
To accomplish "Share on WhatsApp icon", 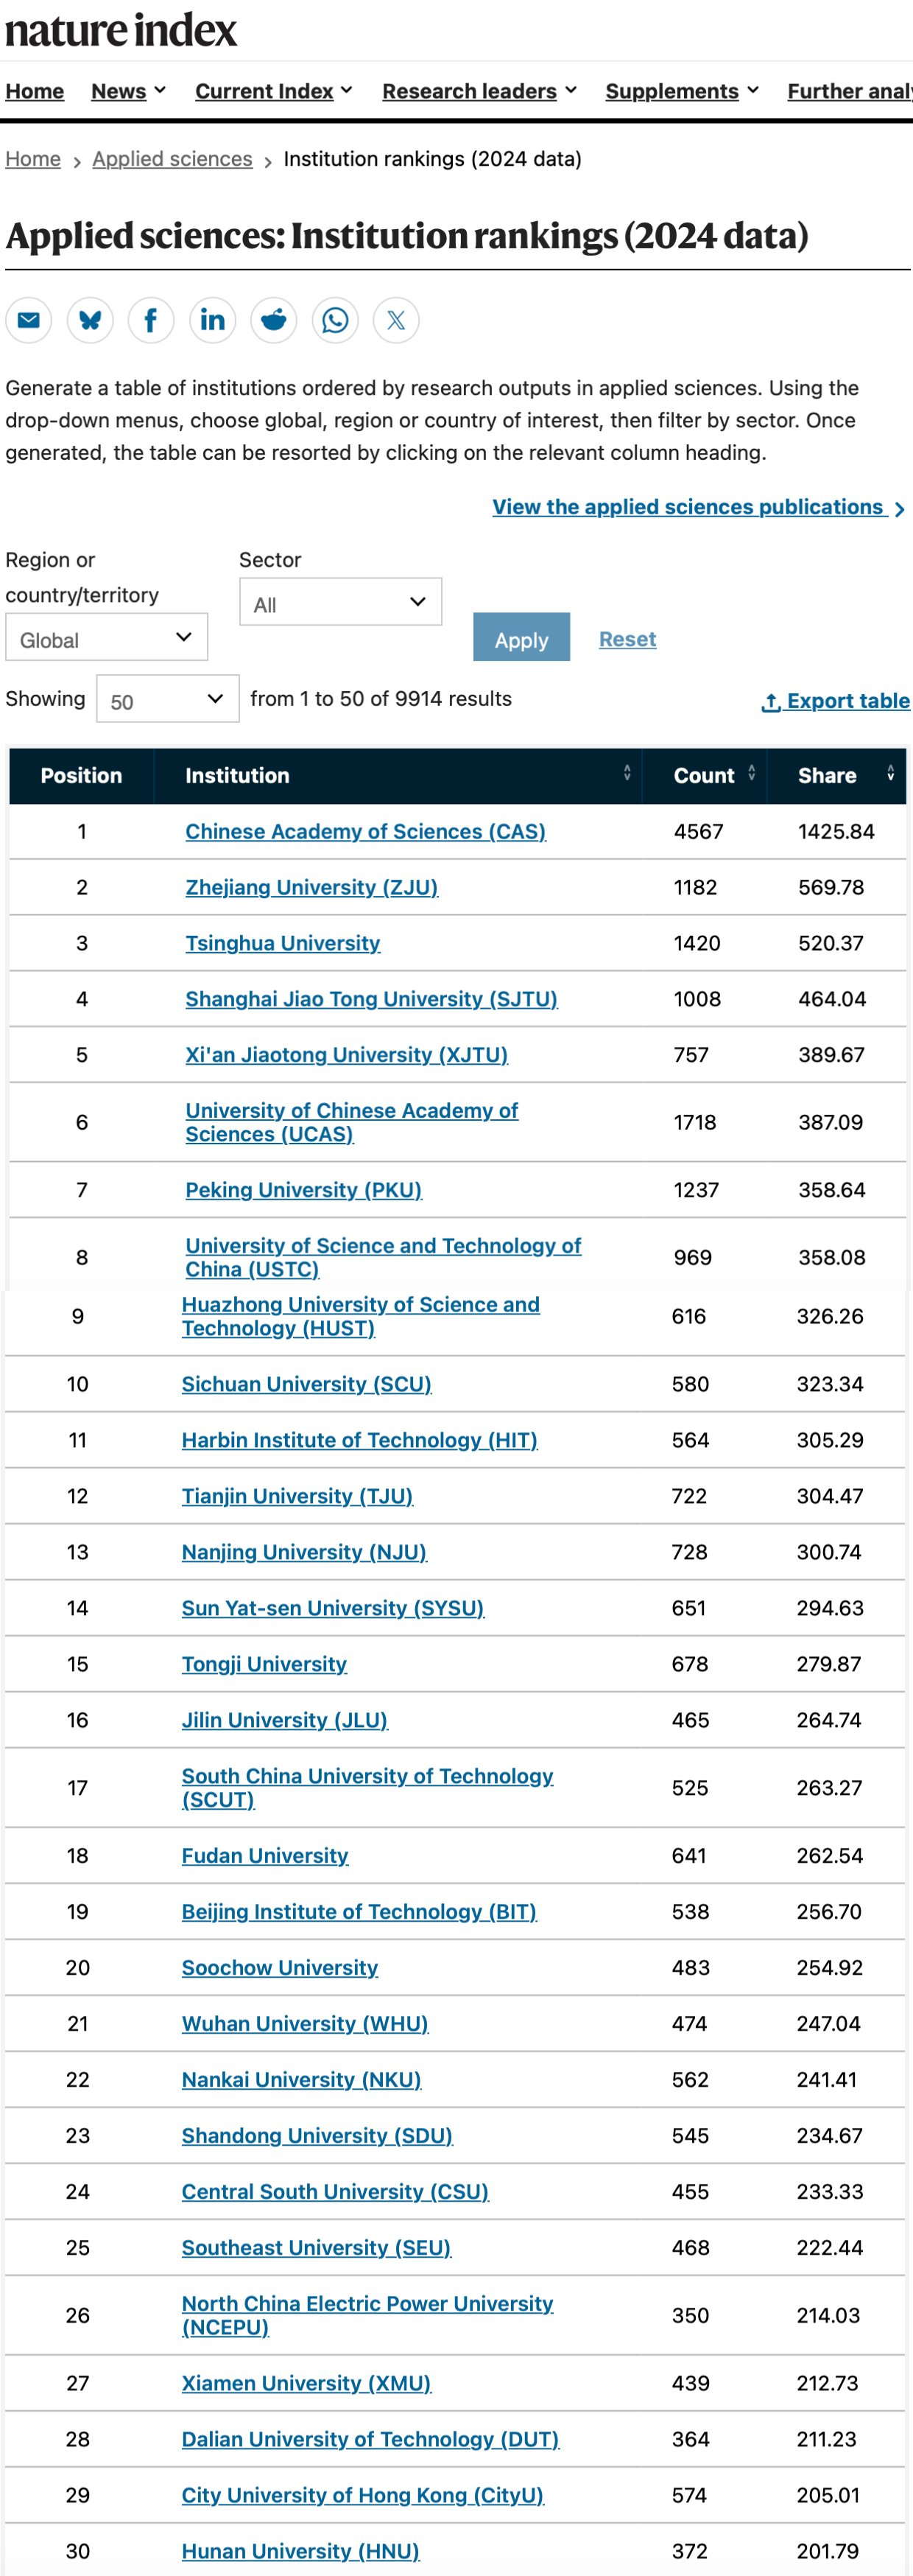I will pyautogui.click(x=336, y=320).
